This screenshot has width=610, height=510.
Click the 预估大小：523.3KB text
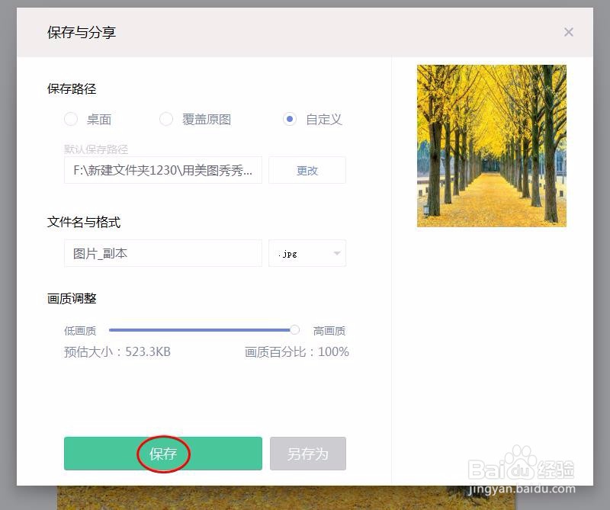click(x=117, y=351)
